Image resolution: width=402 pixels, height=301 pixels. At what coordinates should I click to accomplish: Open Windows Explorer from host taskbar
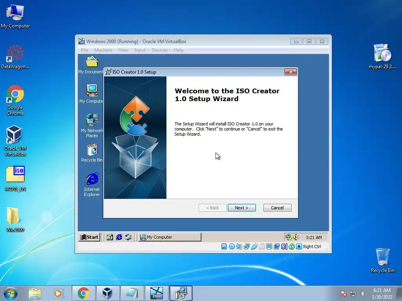pos(35,293)
